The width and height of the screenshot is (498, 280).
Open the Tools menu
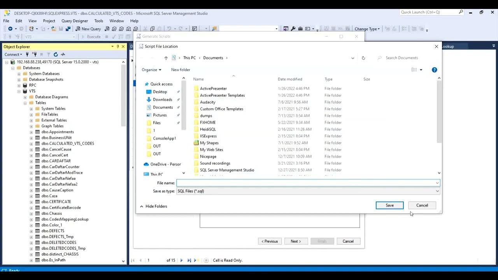point(99,21)
